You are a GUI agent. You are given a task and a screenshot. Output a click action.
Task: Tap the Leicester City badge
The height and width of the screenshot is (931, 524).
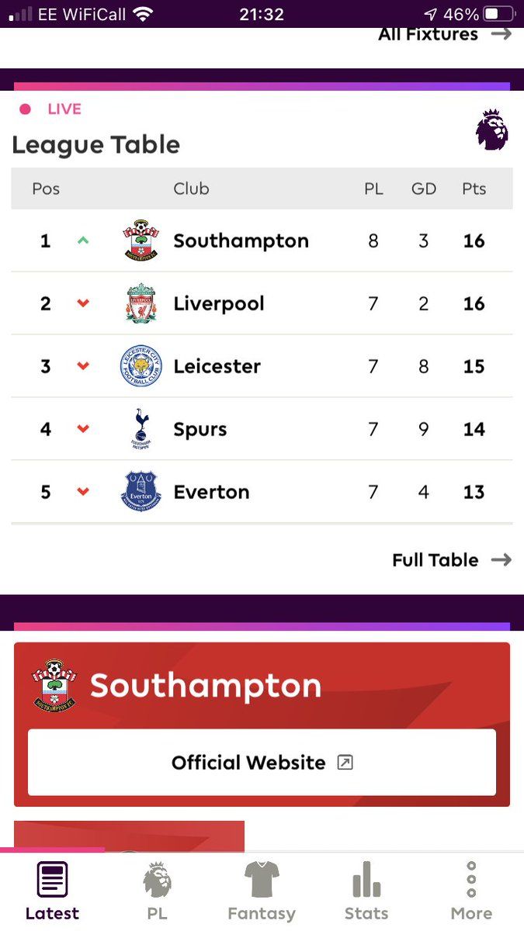point(141,366)
